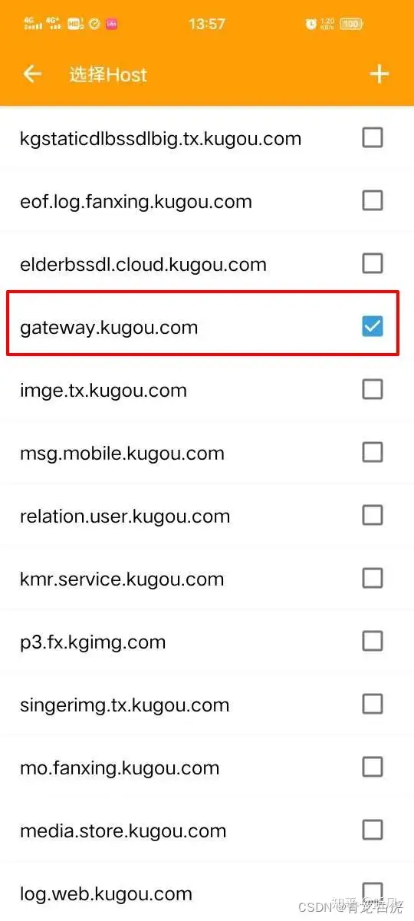
Task: Tap the back arrow icon
Action: pyautogui.click(x=31, y=74)
